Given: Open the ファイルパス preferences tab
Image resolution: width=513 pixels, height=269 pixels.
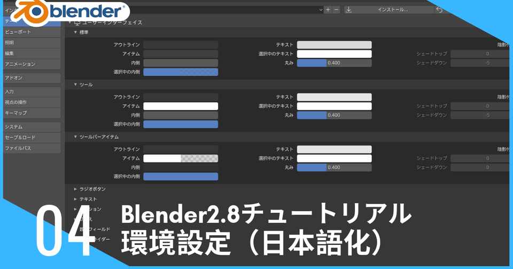Looking at the screenshot, I should (32, 148).
